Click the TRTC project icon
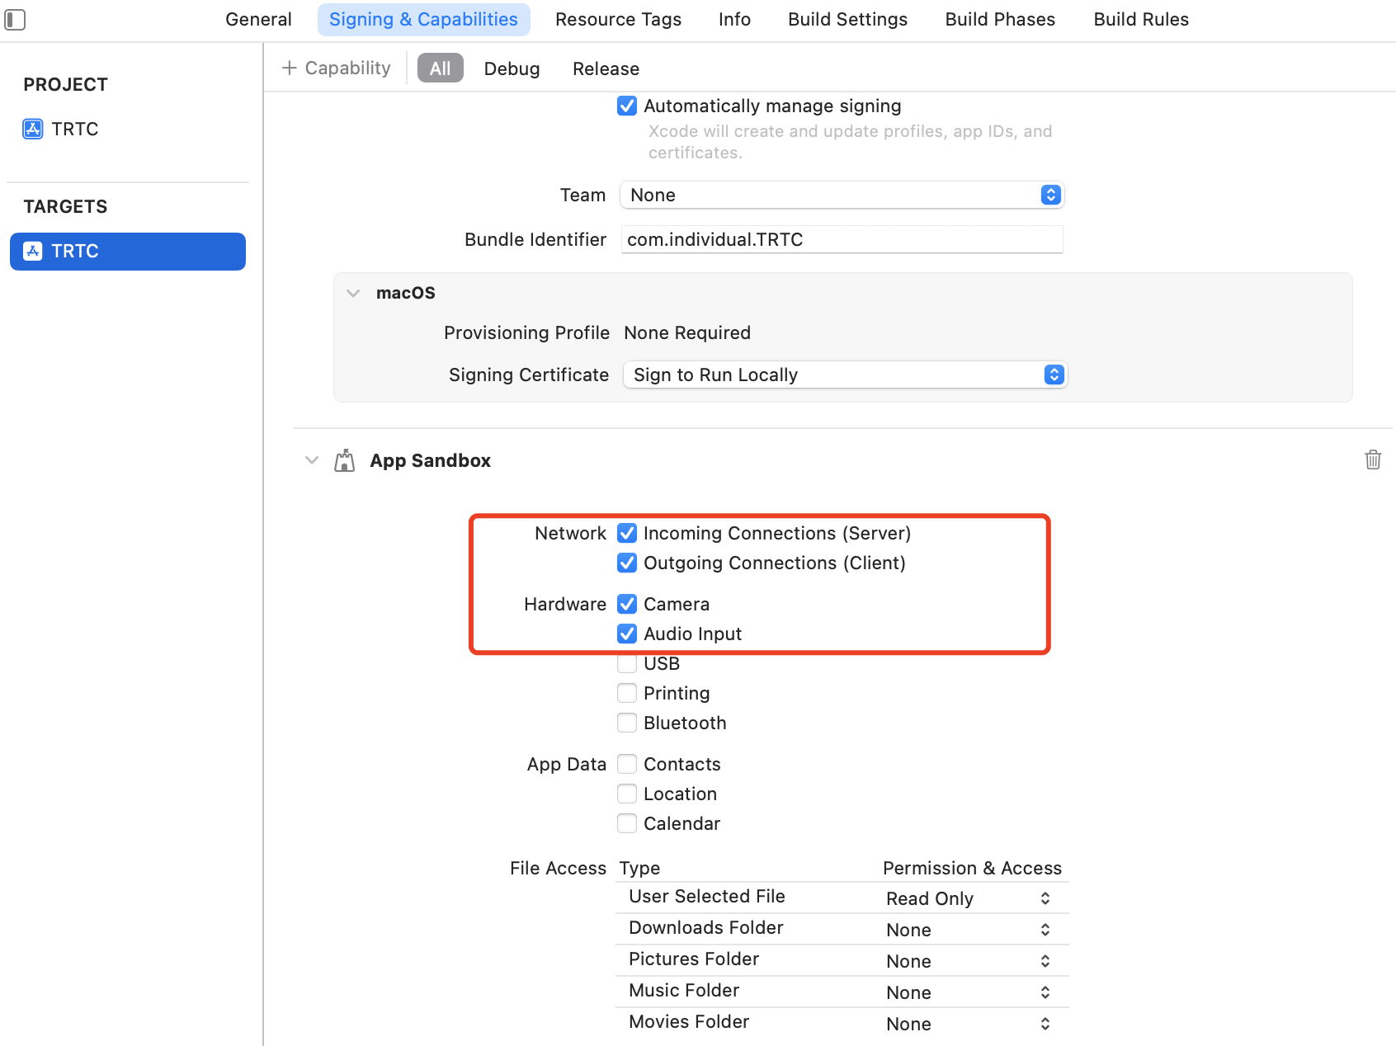The height and width of the screenshot is (1046, 1396). 33,129
